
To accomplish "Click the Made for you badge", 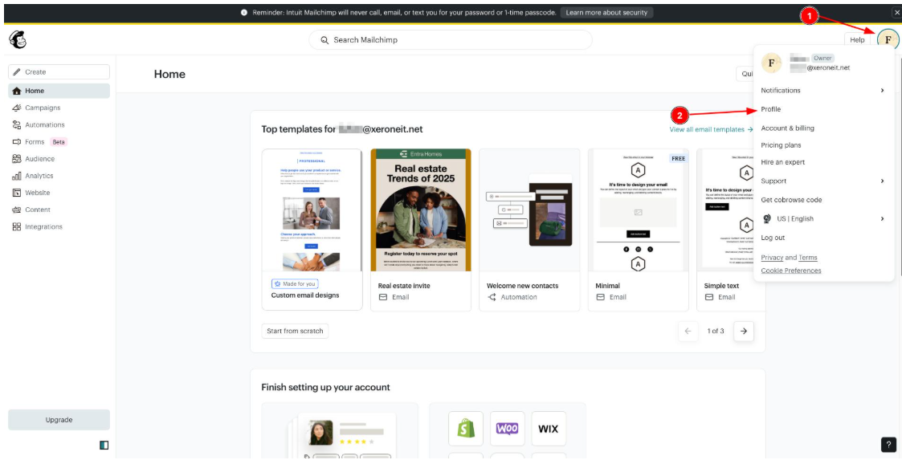I will [x=295, y=284].
